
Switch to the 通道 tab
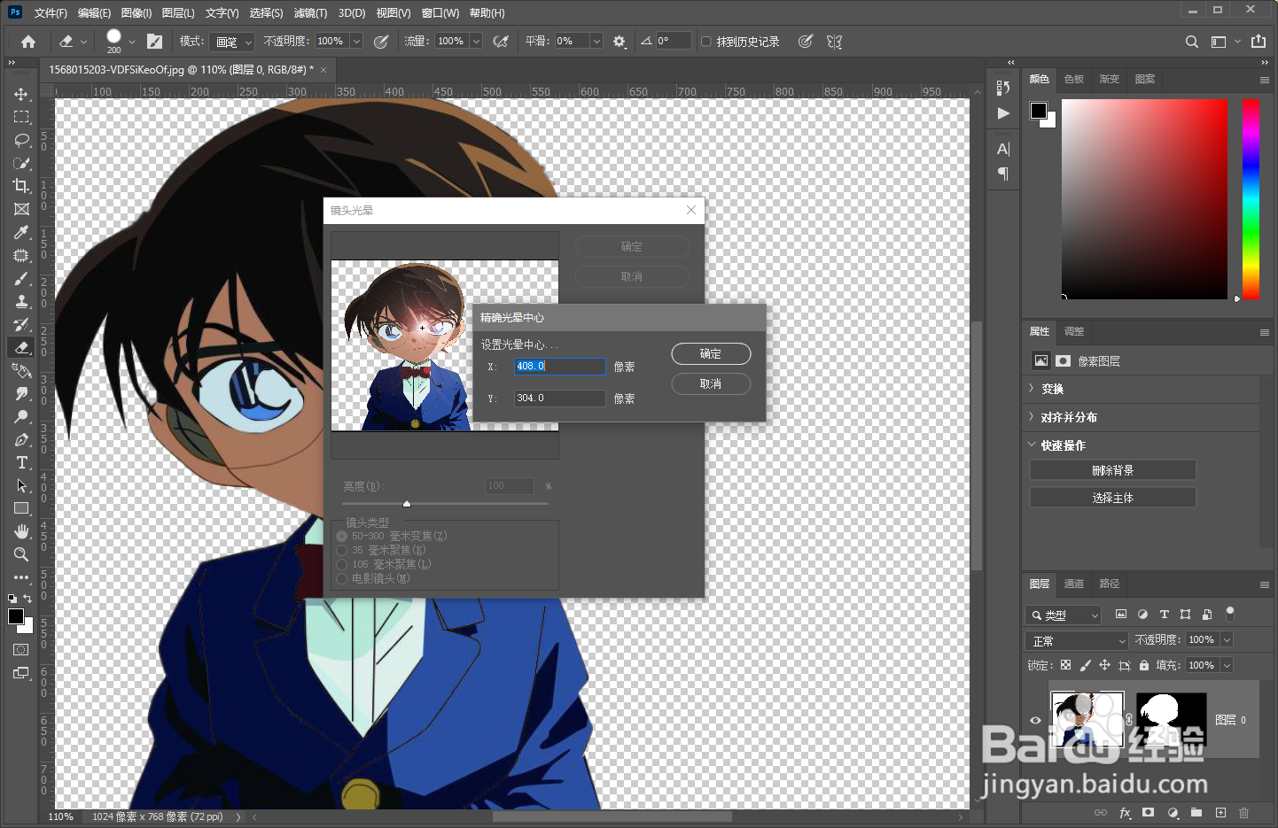(x=1074, y=584)
